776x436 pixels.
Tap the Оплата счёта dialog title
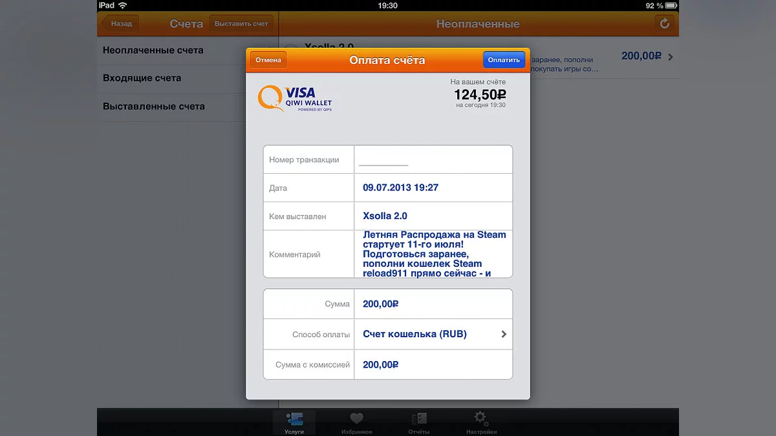point(387,60)
